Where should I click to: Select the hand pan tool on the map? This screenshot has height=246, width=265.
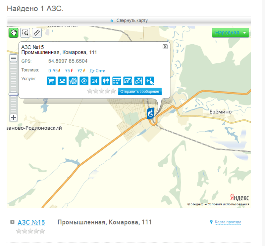pyautogui.click(x=14, y=33)
